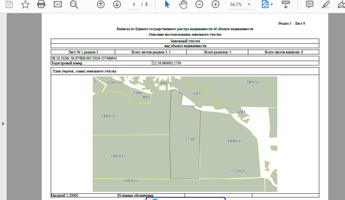This screenshot has height=200, width=345.
Task: Expand the page fit options arrow
Action: 272,4
